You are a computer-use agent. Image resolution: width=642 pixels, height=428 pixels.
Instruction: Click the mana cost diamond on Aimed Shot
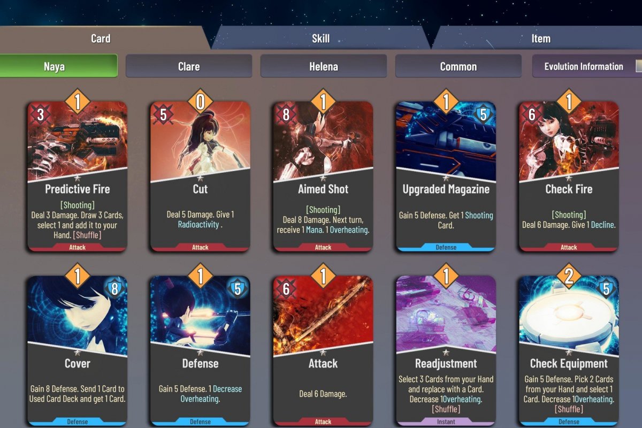point(323,101)
